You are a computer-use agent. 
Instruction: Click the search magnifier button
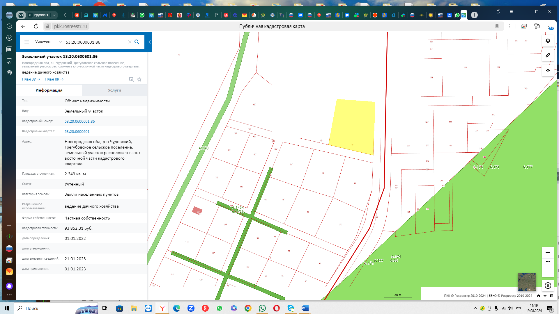[137, 42]
